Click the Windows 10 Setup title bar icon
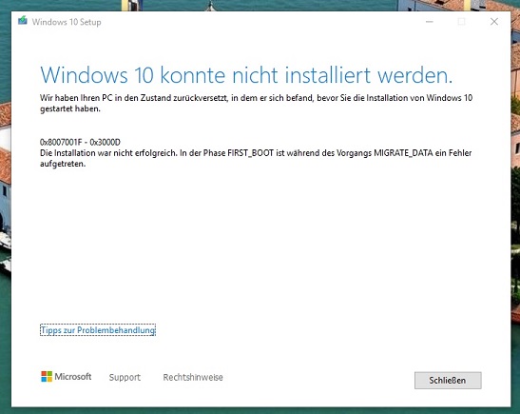Screen dimensions: 520x414 pyautogui.click(x=23, y=21)
